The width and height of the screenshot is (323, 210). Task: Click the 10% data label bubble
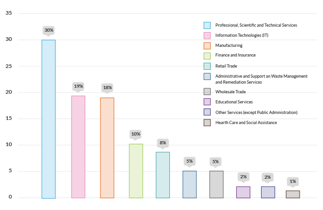[136, 134]
